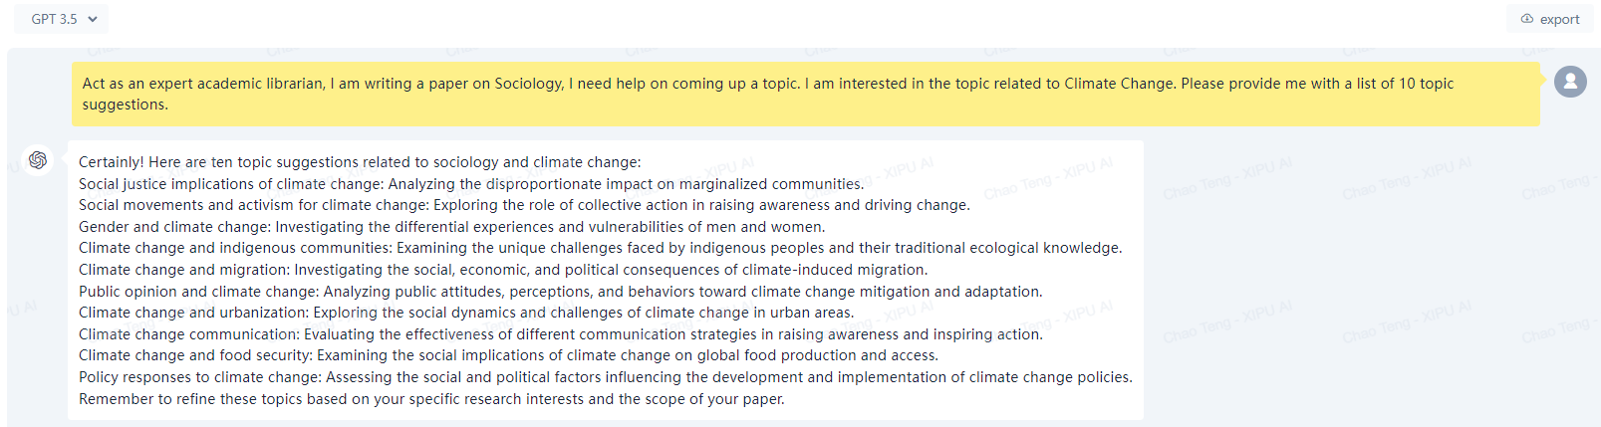
Task: Click the user avatar icon
Action: click(1570, 81)
